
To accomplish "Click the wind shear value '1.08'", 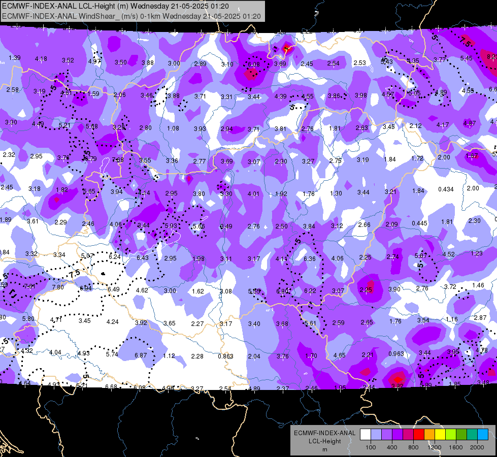I will [x=173, y=128].
